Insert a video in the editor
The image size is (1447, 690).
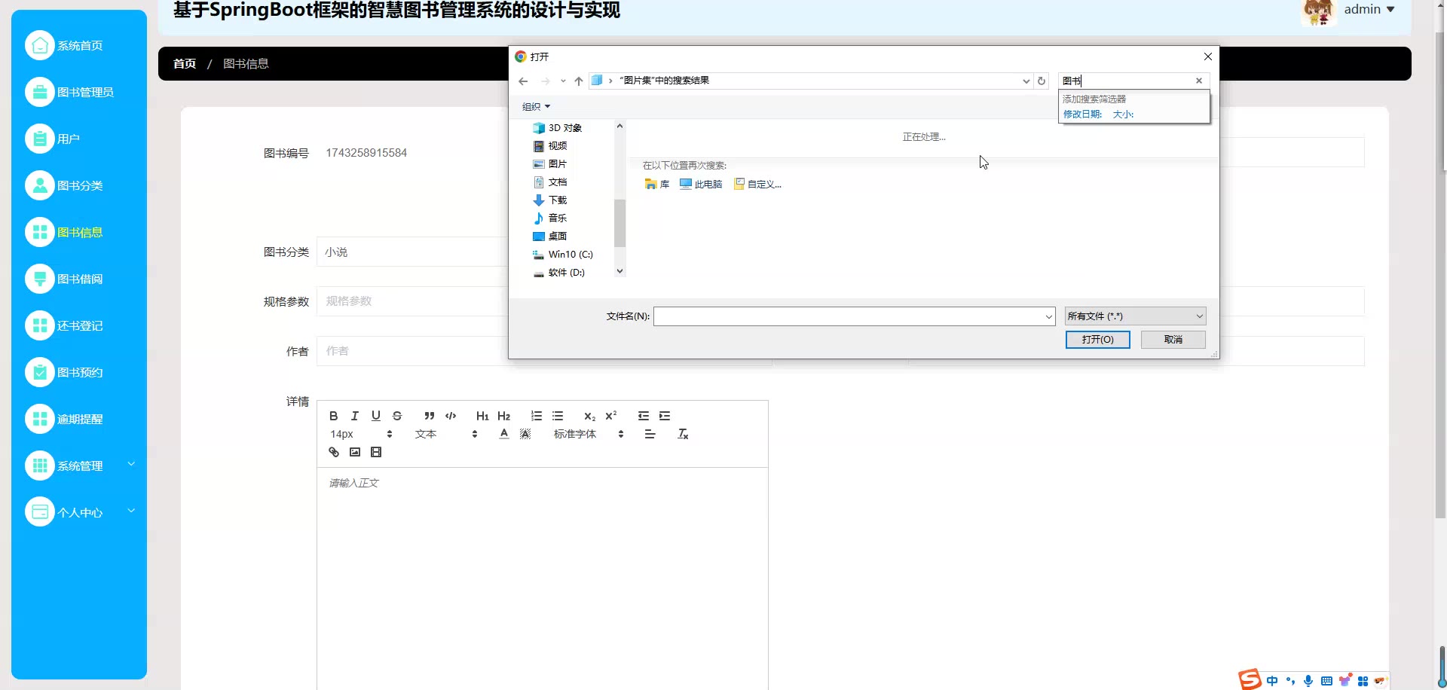coord(376,452)
